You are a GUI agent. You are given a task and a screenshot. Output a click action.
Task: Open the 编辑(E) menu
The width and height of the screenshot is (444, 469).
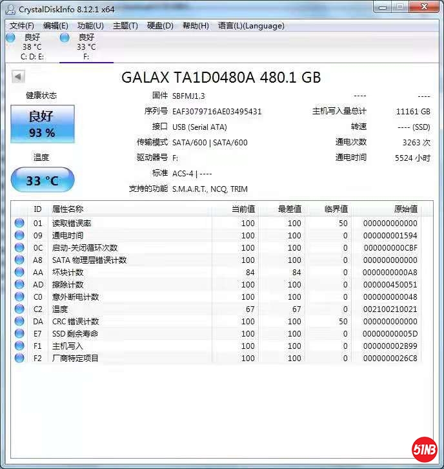[55, 26]
